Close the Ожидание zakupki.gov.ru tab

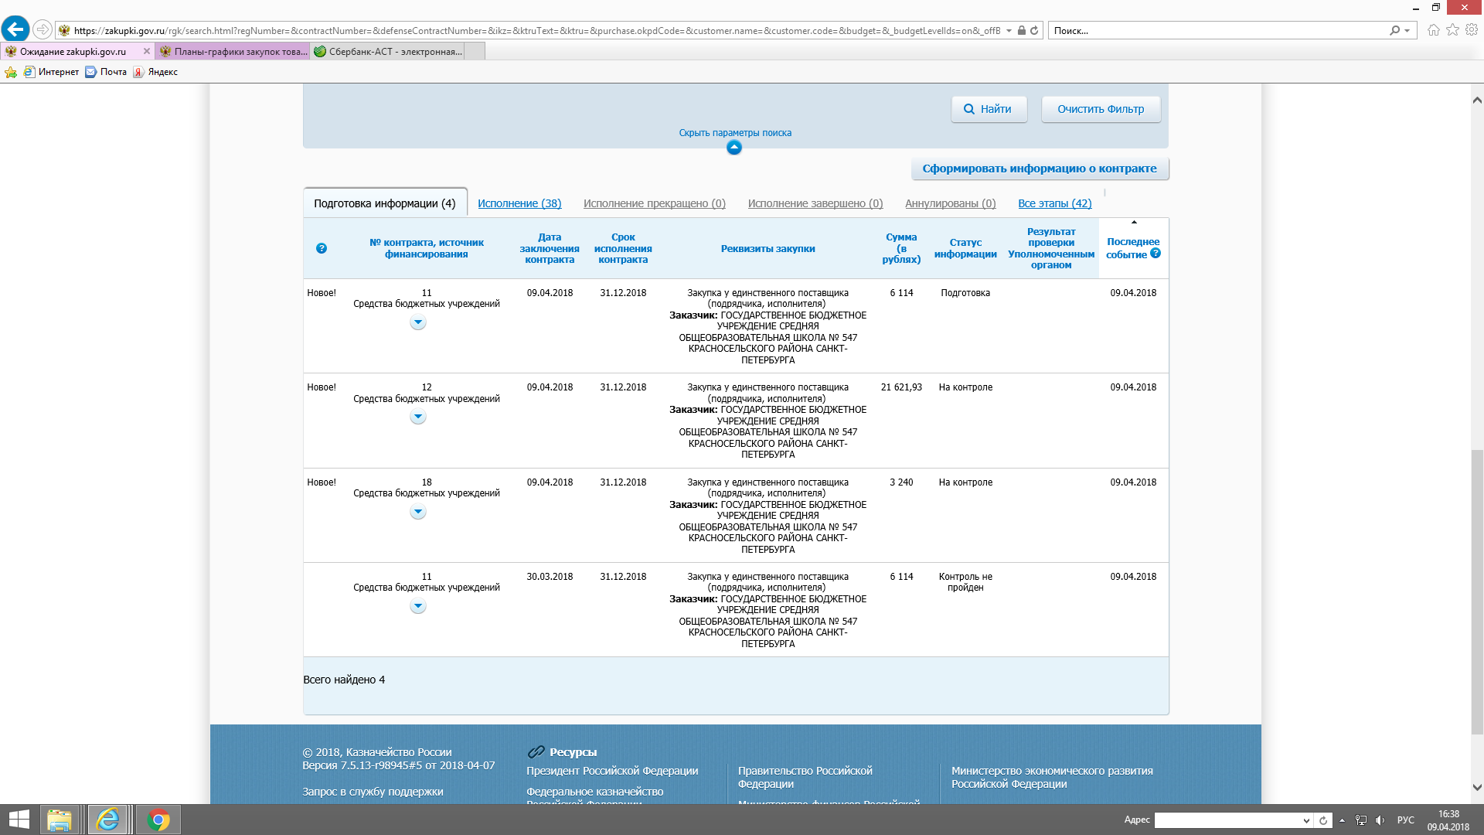tap(147, 52)
